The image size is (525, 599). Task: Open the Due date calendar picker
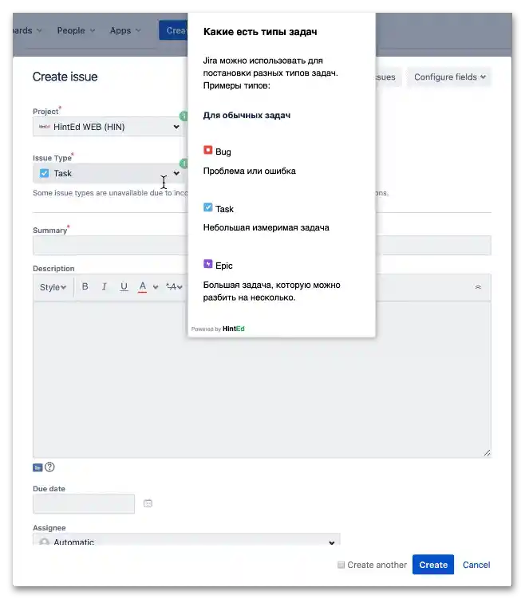pos(148,503)
